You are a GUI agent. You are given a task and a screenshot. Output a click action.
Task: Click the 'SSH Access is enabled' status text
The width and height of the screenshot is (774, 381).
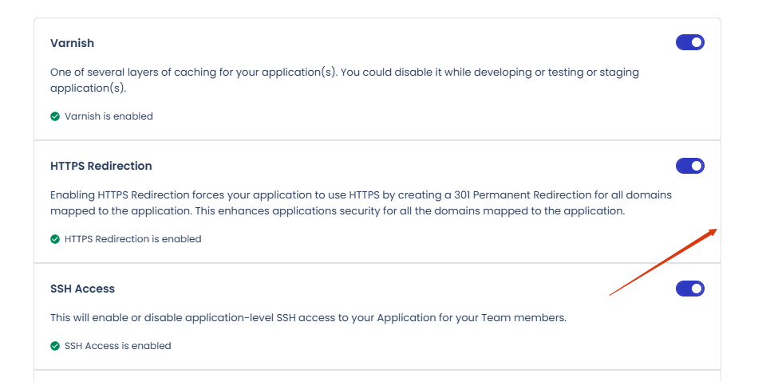[117, 346]
